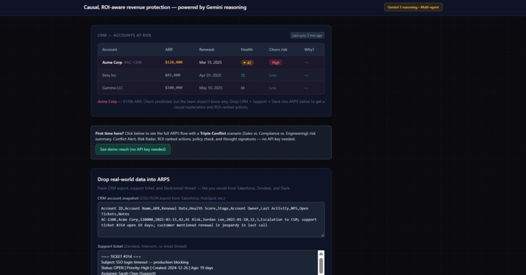
Task: Click the page tagline 'Causal, ROI-aware revenue protection'
Action: pos(127,7)
